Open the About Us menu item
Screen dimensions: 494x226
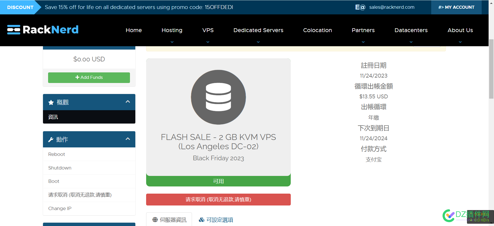click(460, 30)
